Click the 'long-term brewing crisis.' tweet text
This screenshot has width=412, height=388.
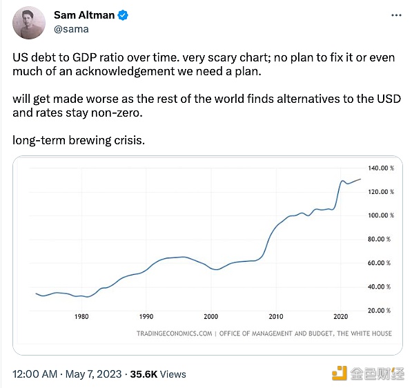click(x=79, y=140)
